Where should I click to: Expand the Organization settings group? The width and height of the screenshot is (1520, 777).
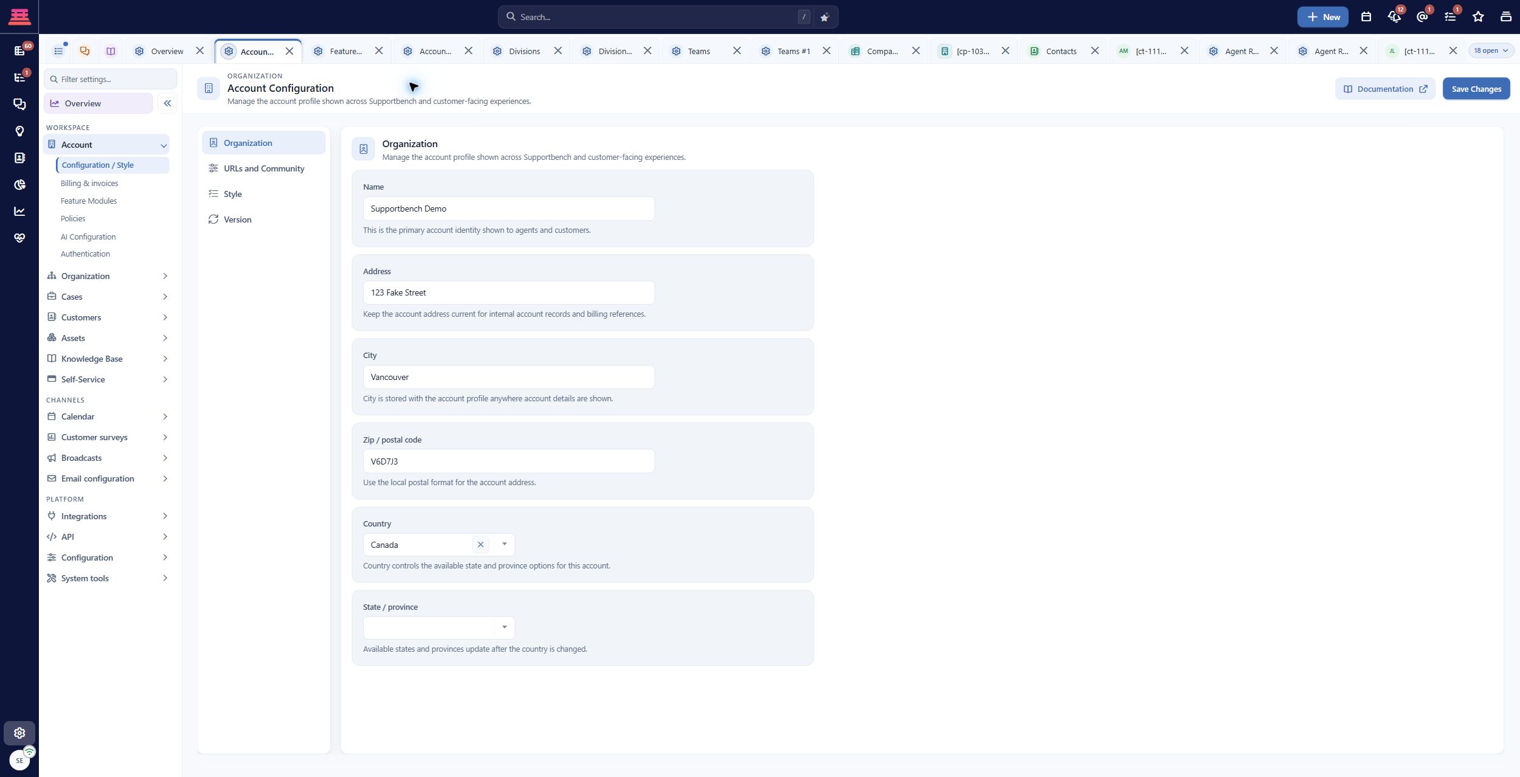107,276
